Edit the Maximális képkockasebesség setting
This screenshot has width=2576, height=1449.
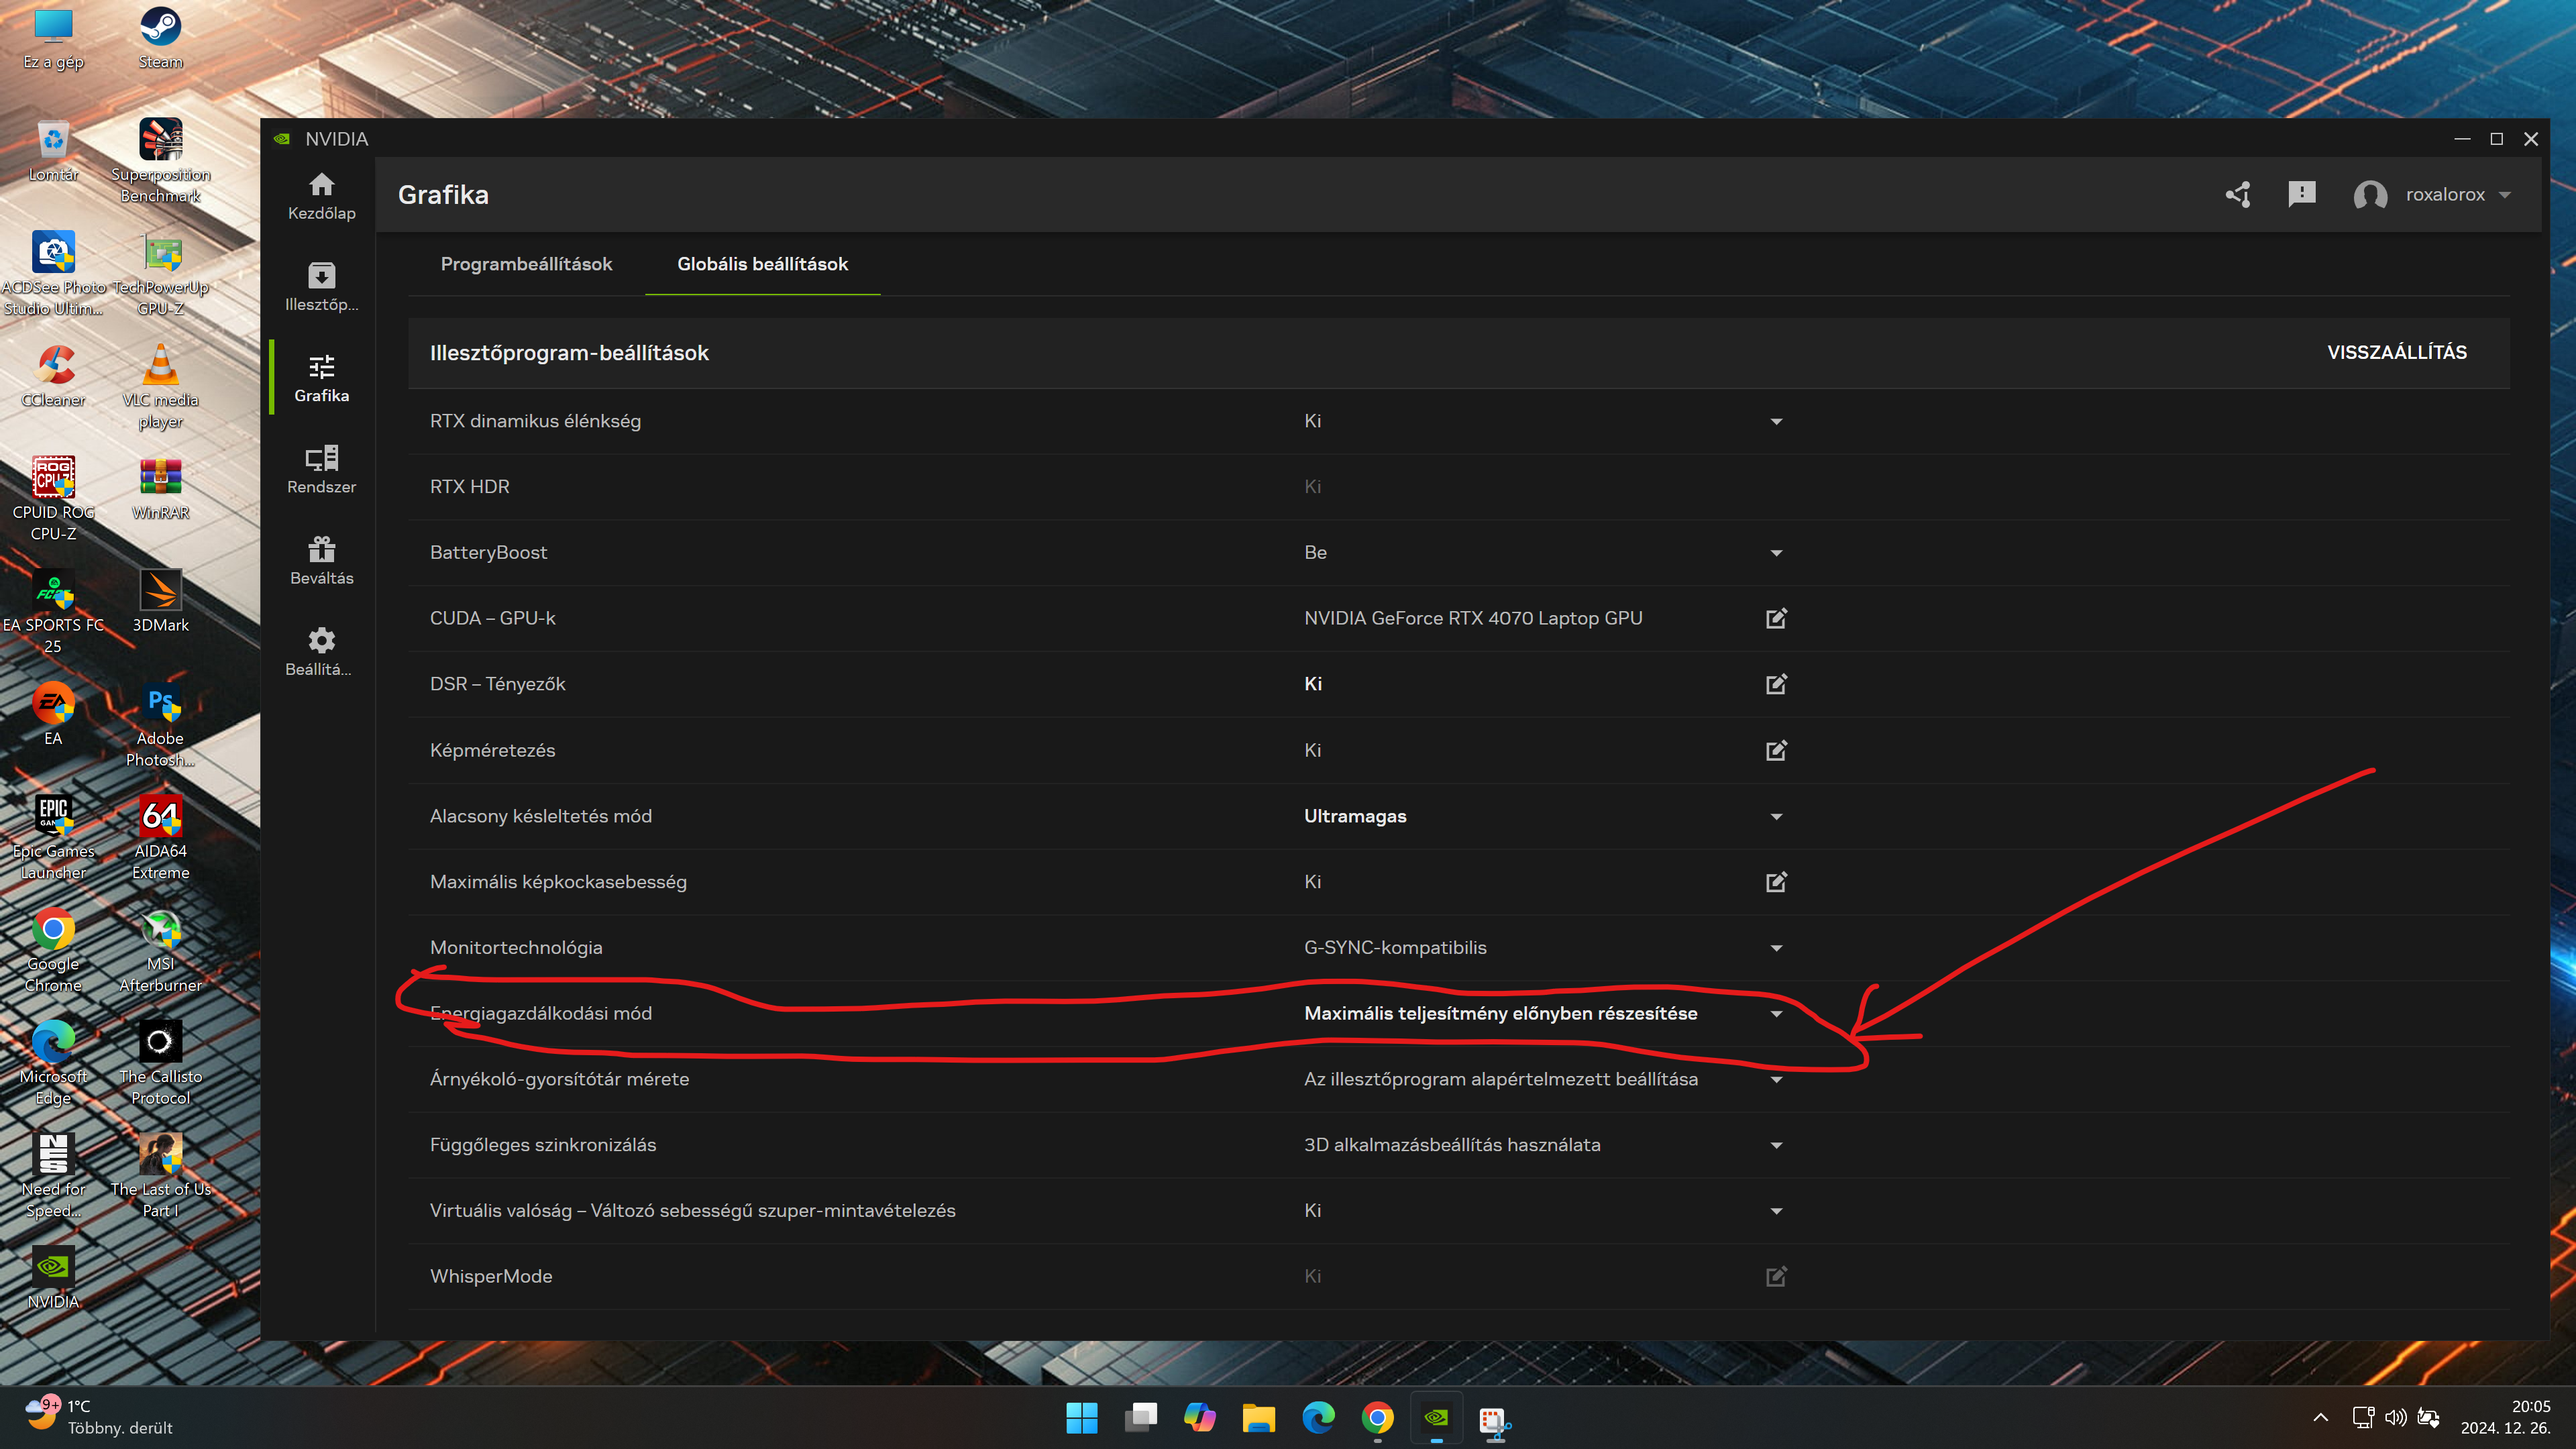1776,882
